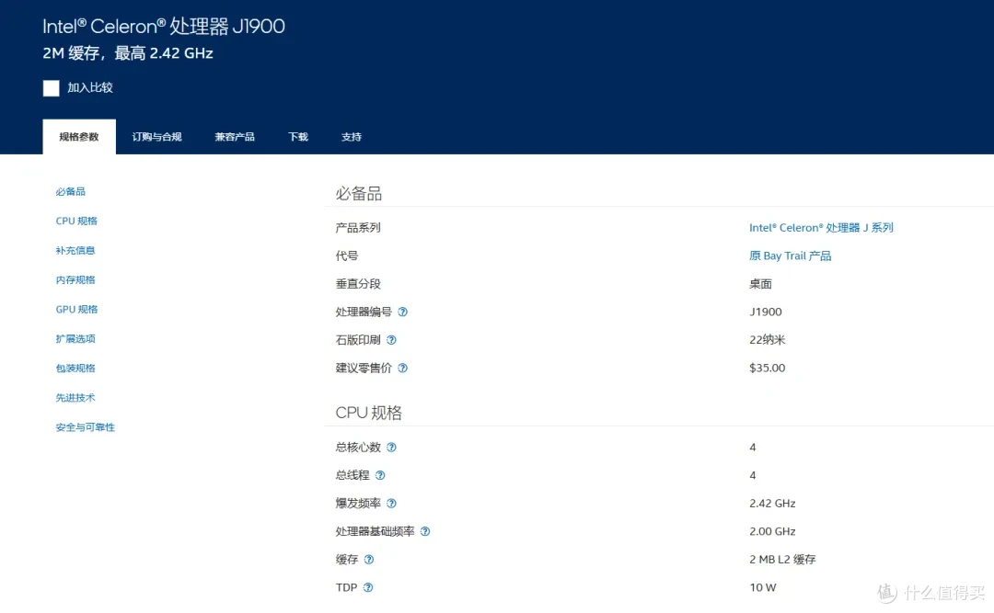This screenshot has height=613, width=994.
Task: Jump to 安全与可靠性 in sidebar
Action: click(86, 427)
